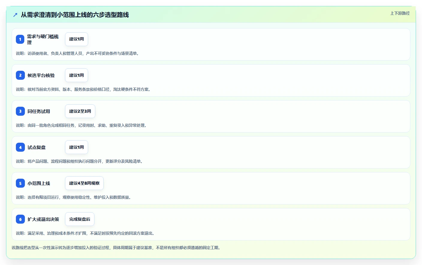Click description starting 选择有限项目运行

click(73, 197)
